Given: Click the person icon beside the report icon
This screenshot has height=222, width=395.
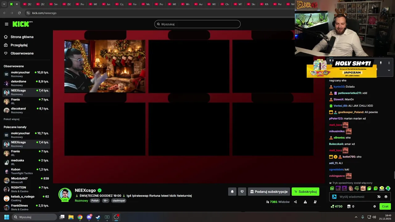Looking at the screenshot, I should pyautogui.click(x=315, y=202).
